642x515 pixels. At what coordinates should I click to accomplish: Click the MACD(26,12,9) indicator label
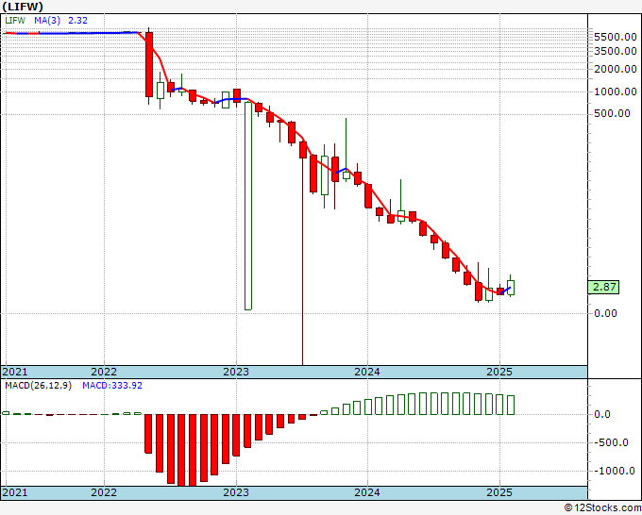coord(38,386)
